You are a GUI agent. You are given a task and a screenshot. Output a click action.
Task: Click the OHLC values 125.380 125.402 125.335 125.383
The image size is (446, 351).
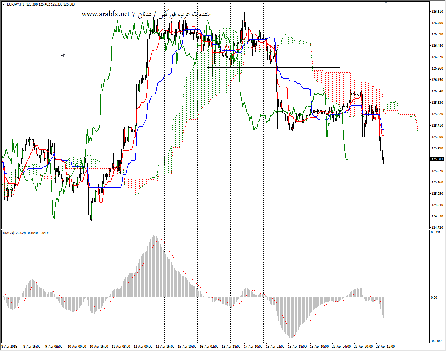(x=50, y=4)
